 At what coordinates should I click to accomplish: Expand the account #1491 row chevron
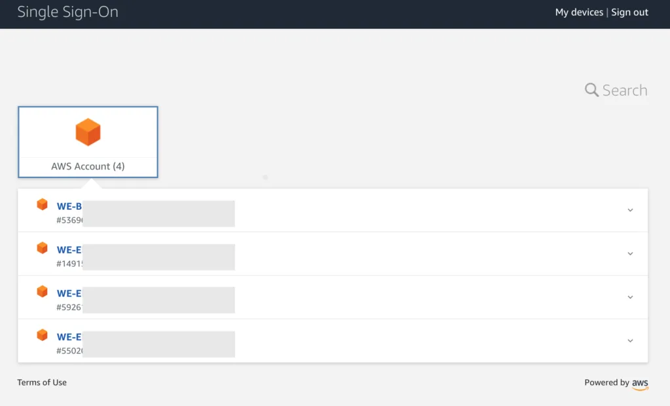click(630, 253)
